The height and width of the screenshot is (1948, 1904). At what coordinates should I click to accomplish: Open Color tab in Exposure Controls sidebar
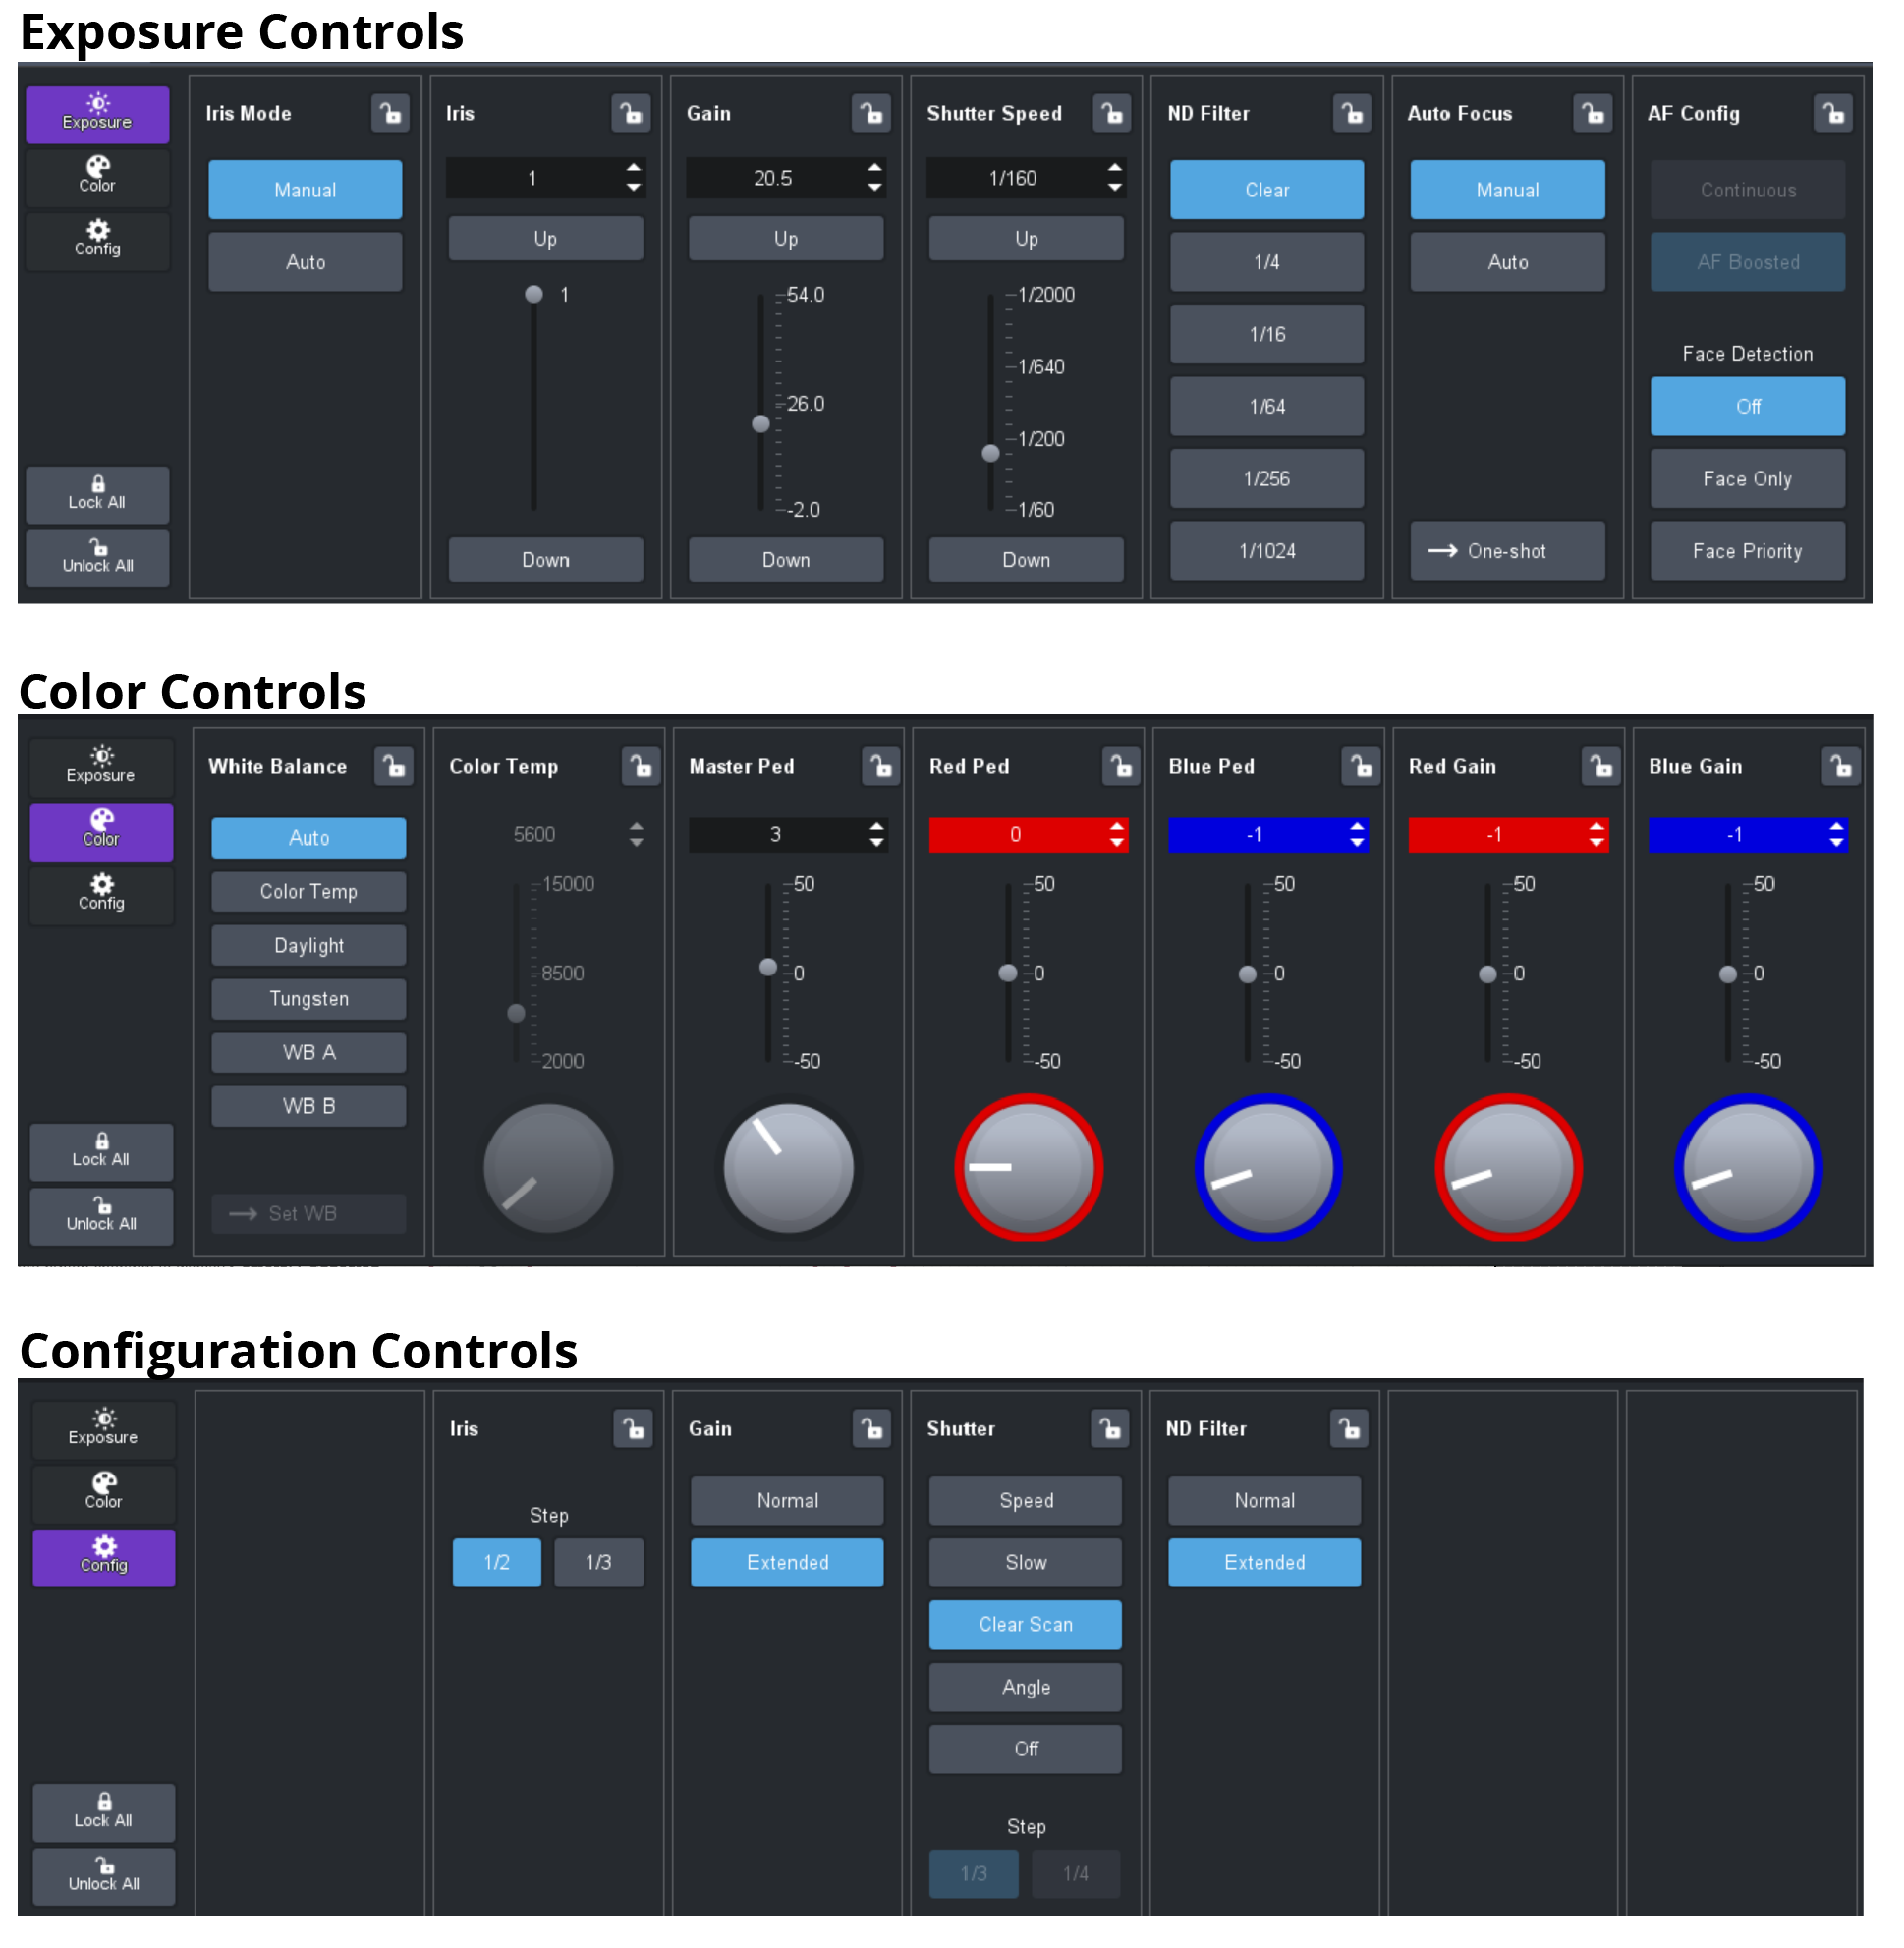97,177
